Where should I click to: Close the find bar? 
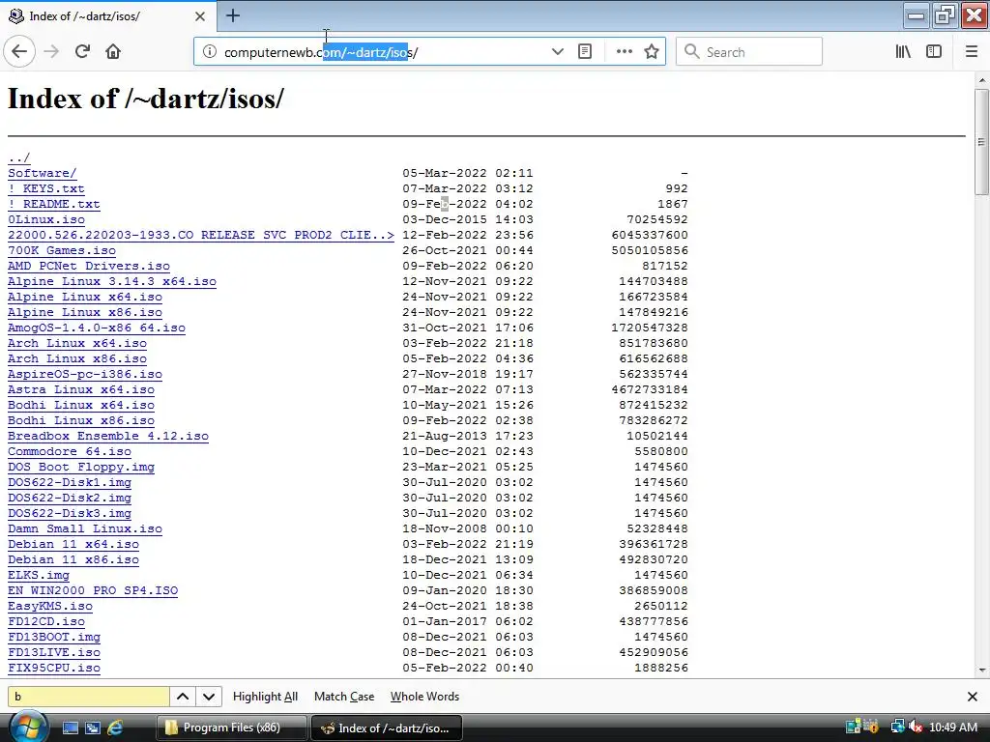(x=973, y=697)
